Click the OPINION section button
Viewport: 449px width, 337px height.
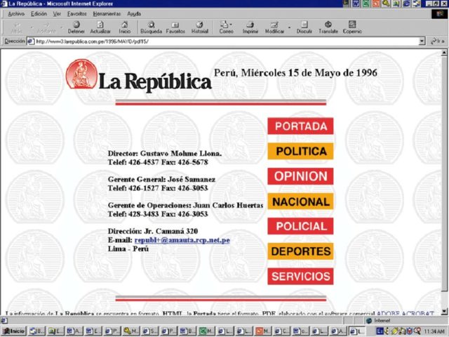coord(300,176)
